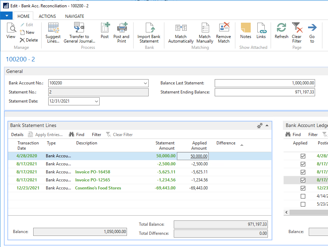Click the Statement Ending Balance field
The height and width of the screenshot is (247, 328).
tap(265, 92)
